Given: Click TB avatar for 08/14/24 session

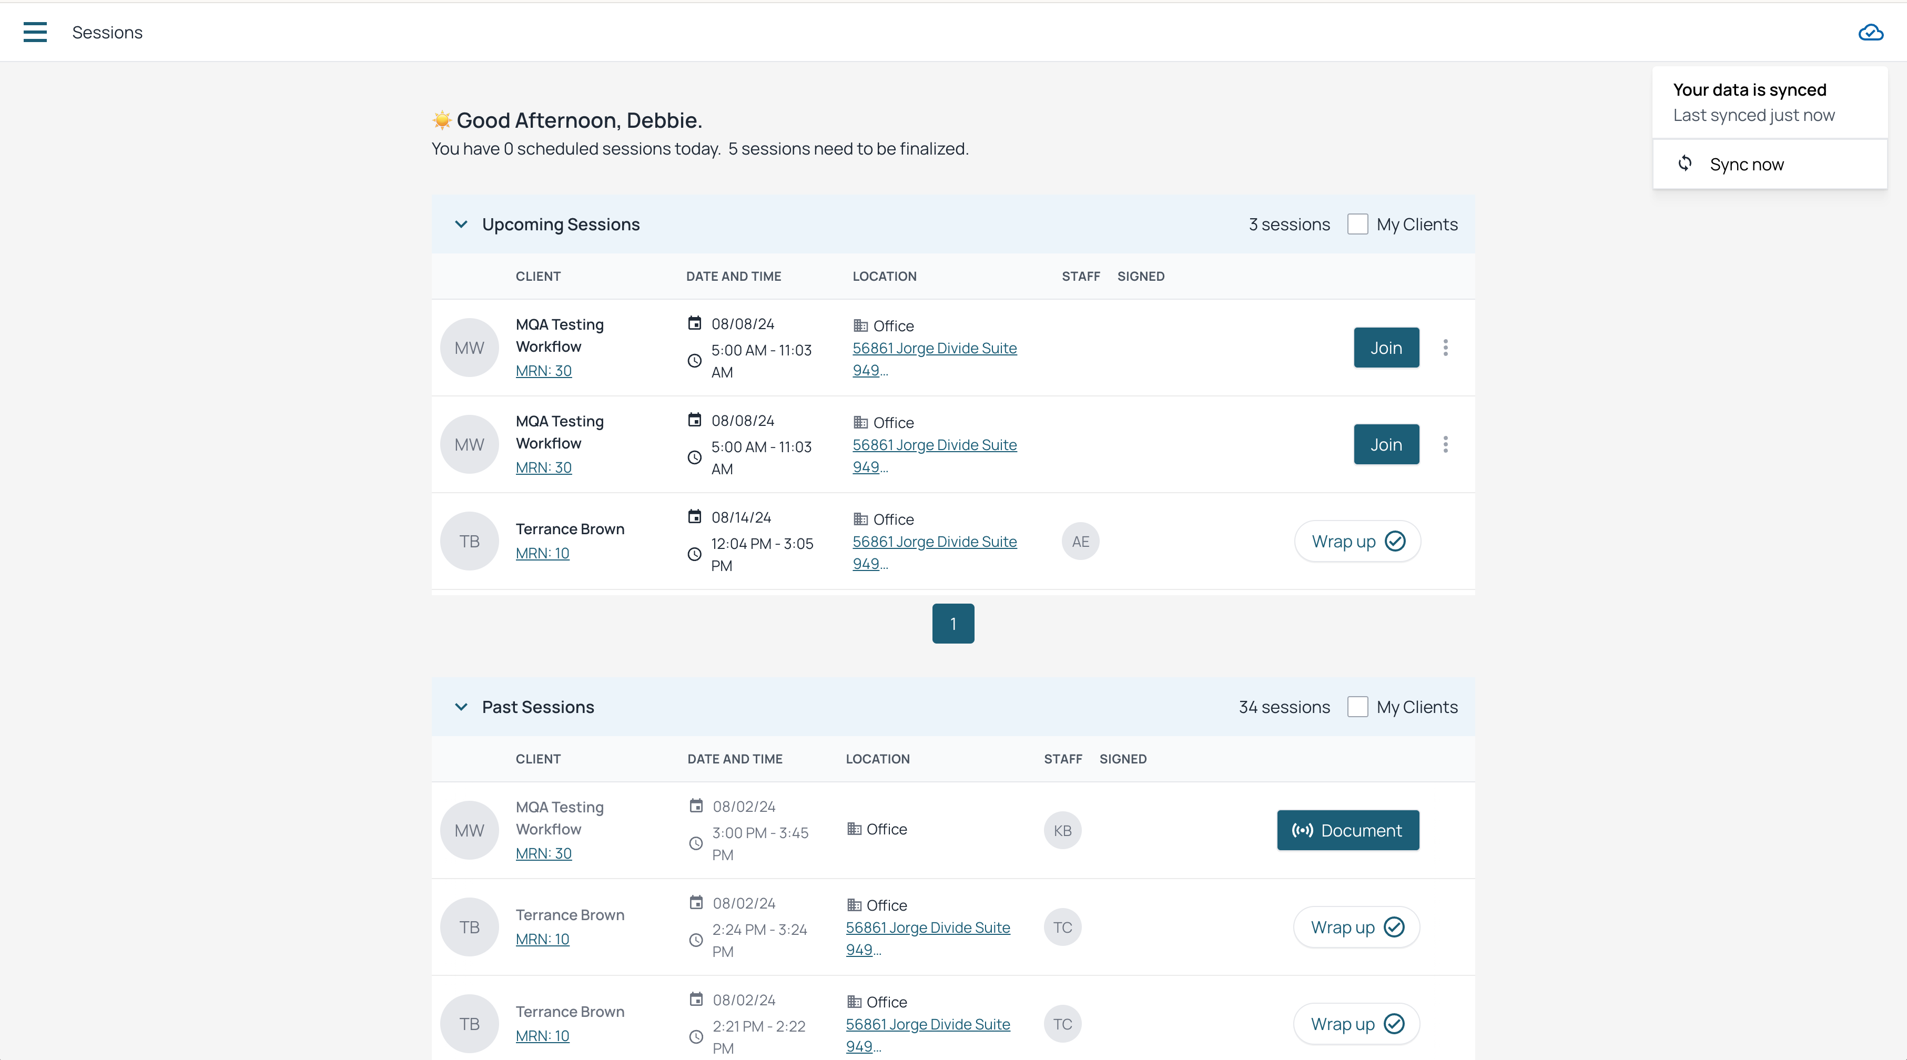Looking at the screenshot, I should point(469,542).
